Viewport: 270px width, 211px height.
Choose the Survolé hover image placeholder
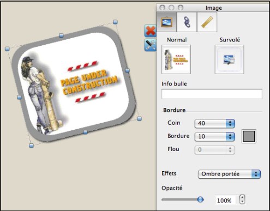click(x=229, y=59)
